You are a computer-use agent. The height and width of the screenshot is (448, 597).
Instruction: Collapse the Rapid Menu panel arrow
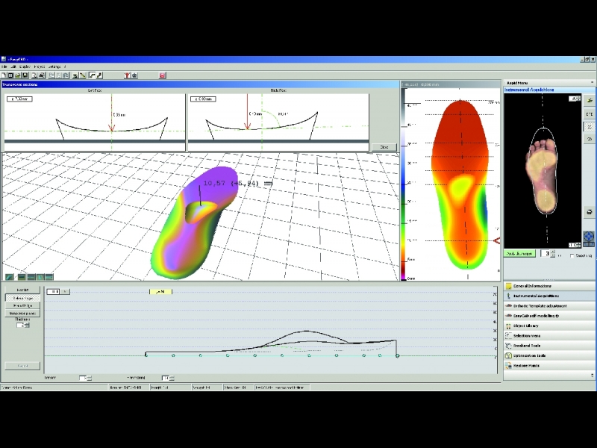pyautogui.click(x=592, y=83)
